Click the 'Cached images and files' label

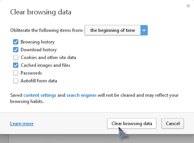(x=45, y=65)
